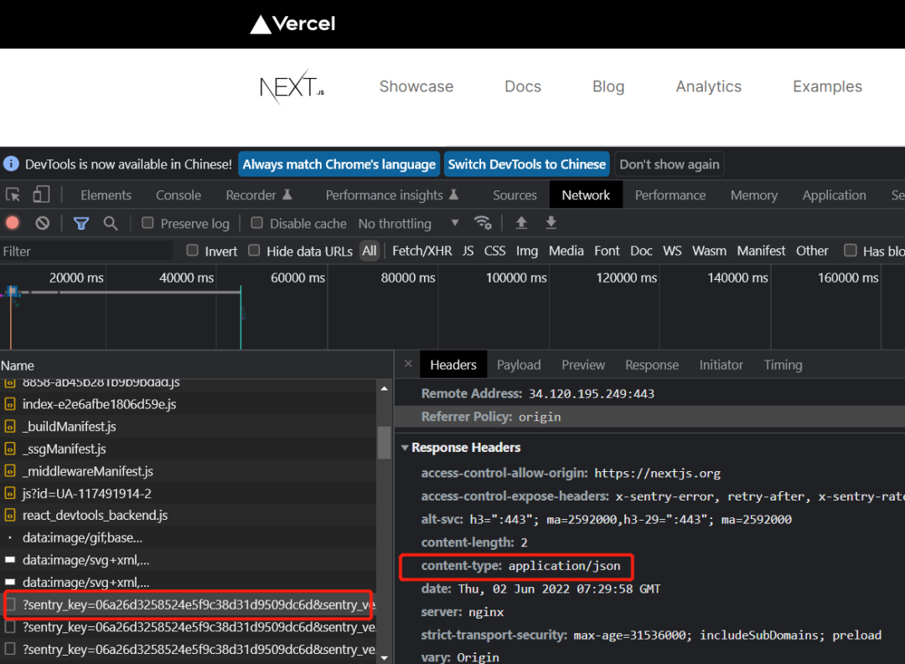
Task: Check the Has blocked cookies checkbox
Action: (x=851, y=251)
